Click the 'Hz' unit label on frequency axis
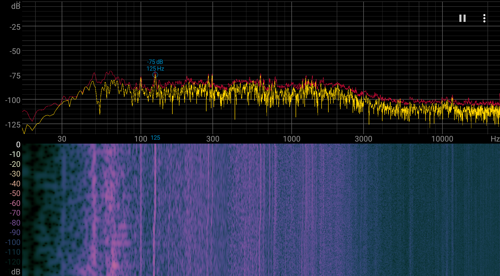The image size is (500, 276). pos(495,139)
